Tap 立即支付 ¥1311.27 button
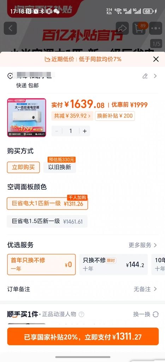The height and width of the screenshot is (362, 165). (x=83, y=337)
